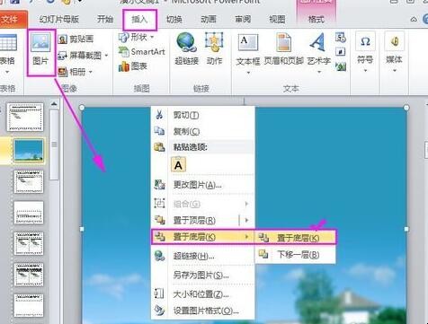Click the top-left picture resize handle
This screenshot has width=428, height=324.
click(x=82, y=108)
